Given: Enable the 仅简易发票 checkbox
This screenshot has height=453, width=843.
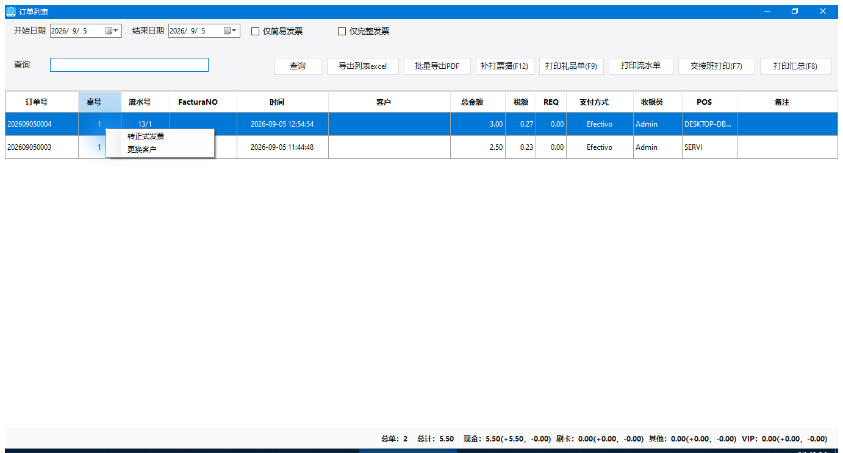Looking at the screenshot, I should tap(256, 31).
